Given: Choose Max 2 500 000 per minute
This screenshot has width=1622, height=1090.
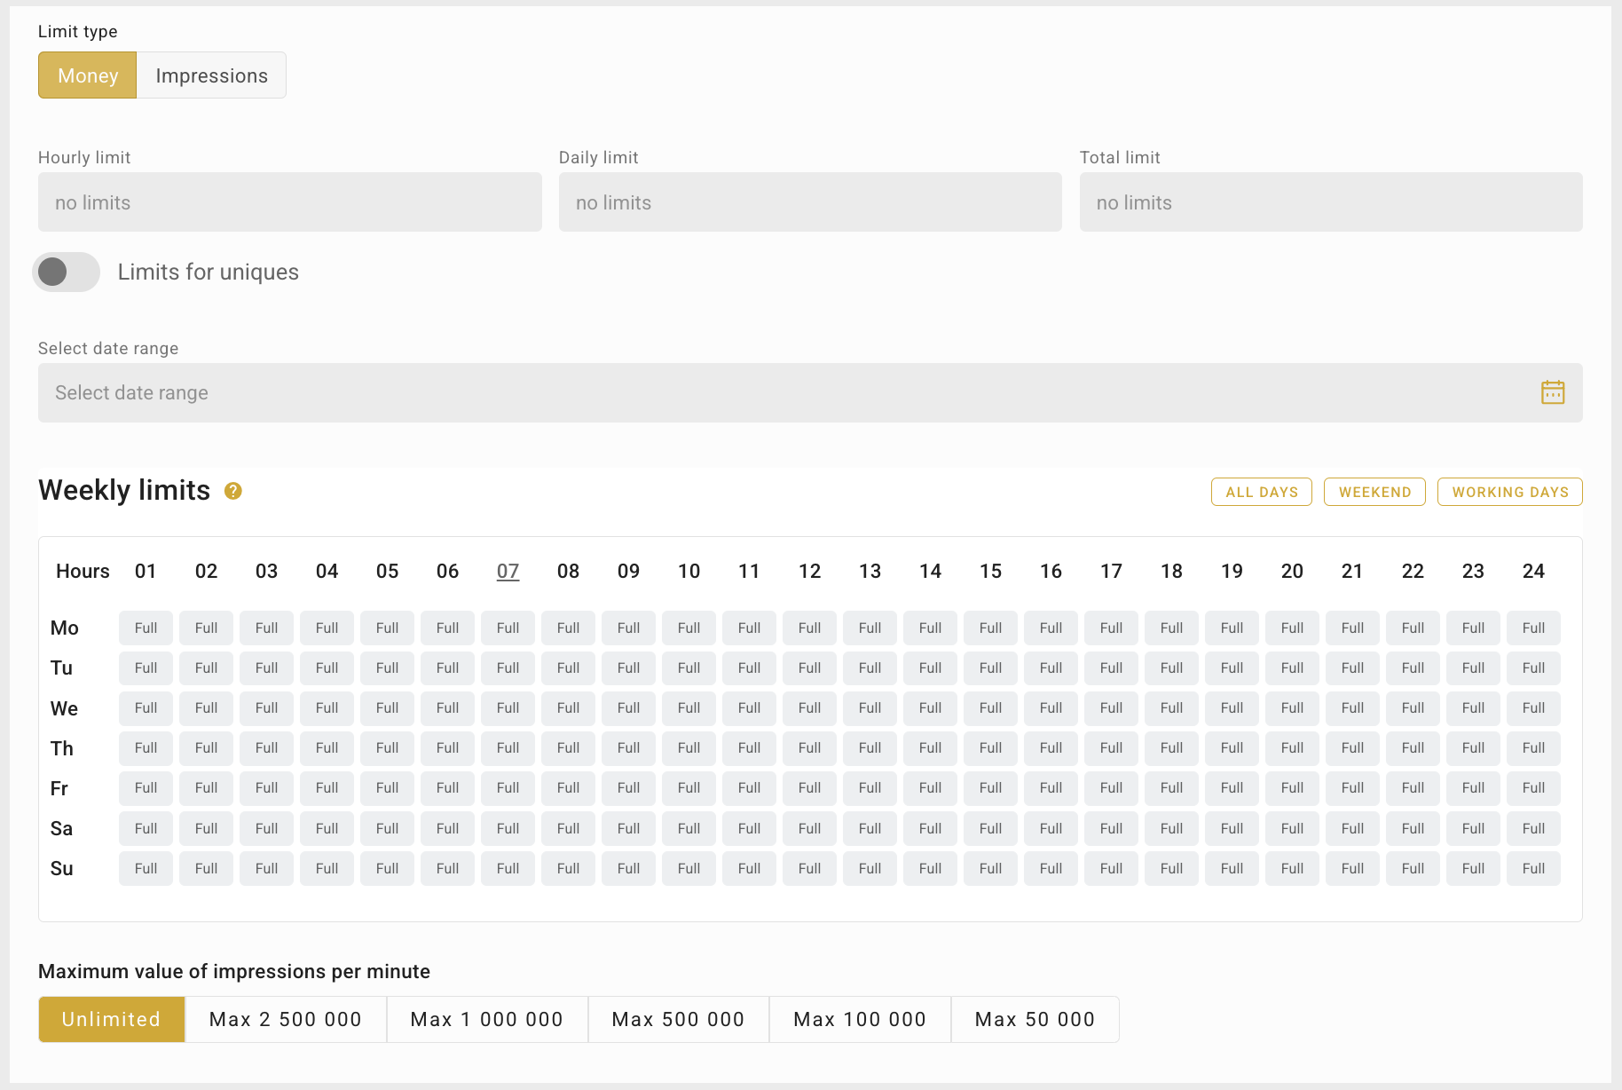Looking at the screenshot, I should click(x=286, y=1019).
